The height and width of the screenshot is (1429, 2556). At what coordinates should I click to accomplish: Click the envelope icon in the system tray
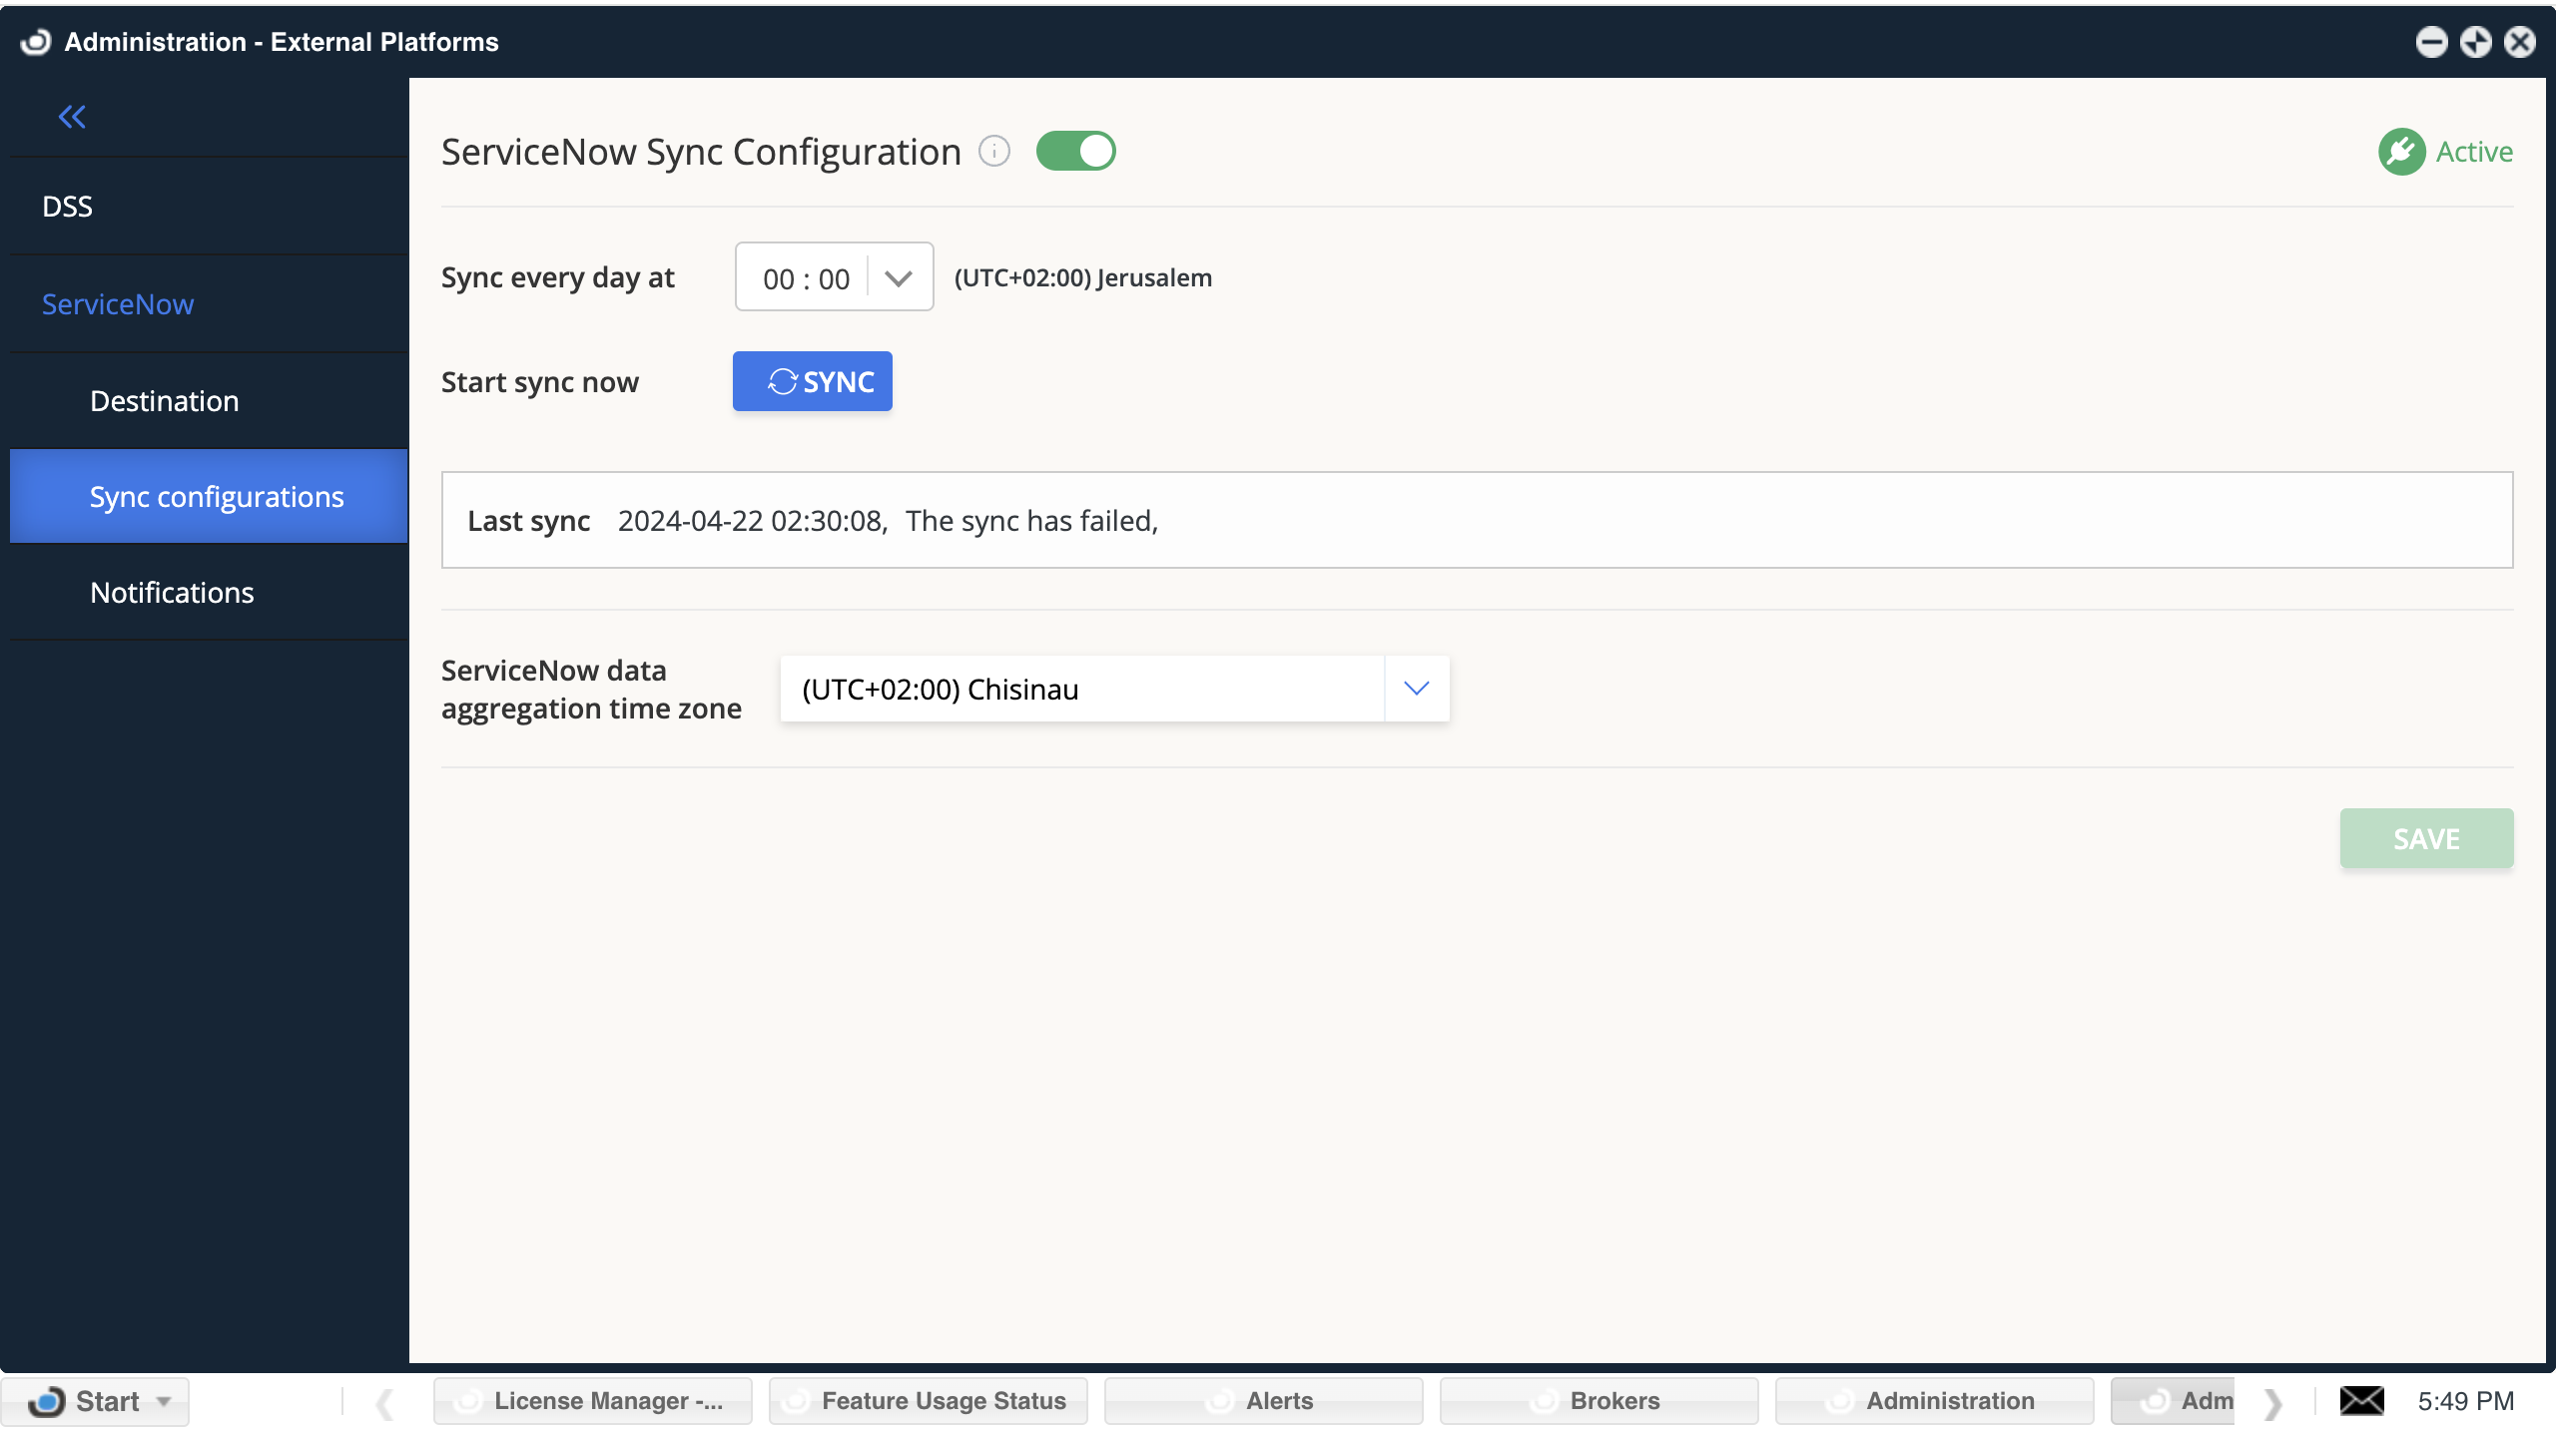tap(2361, 1400)
